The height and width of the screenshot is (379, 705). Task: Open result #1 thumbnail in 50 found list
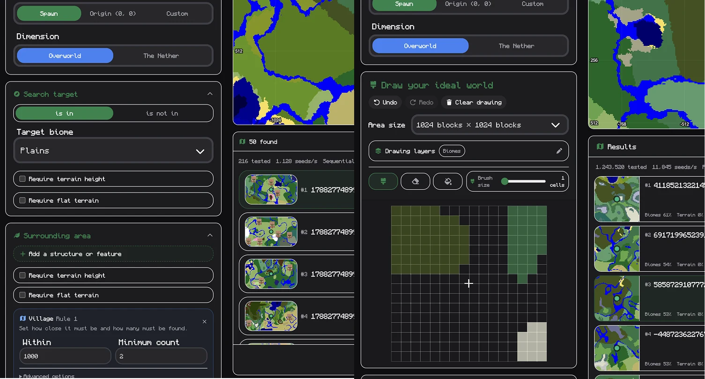[271, 190]
